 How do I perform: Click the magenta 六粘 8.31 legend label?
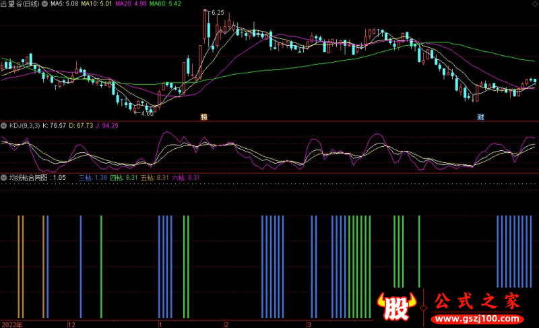(x=187, y=178)
